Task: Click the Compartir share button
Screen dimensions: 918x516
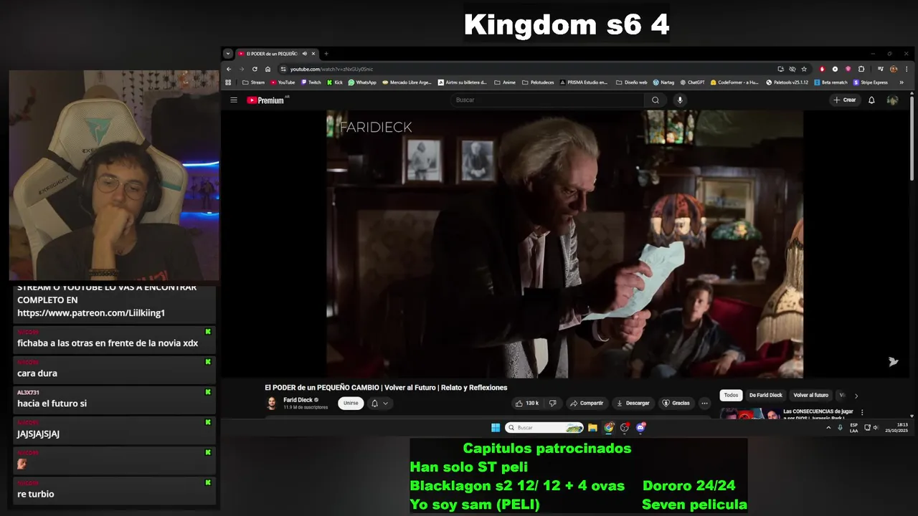Action: pos(587,403)
